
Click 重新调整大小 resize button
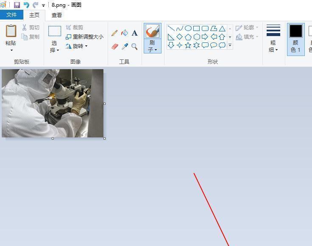[x=85, y=37]
